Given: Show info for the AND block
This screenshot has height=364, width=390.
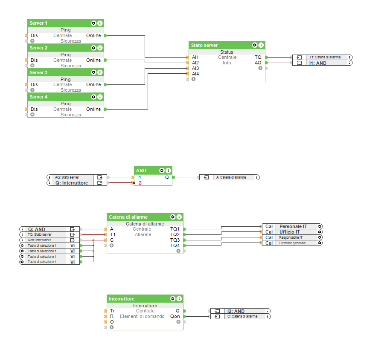Looking at the screenshot, I should pos(168,170).
